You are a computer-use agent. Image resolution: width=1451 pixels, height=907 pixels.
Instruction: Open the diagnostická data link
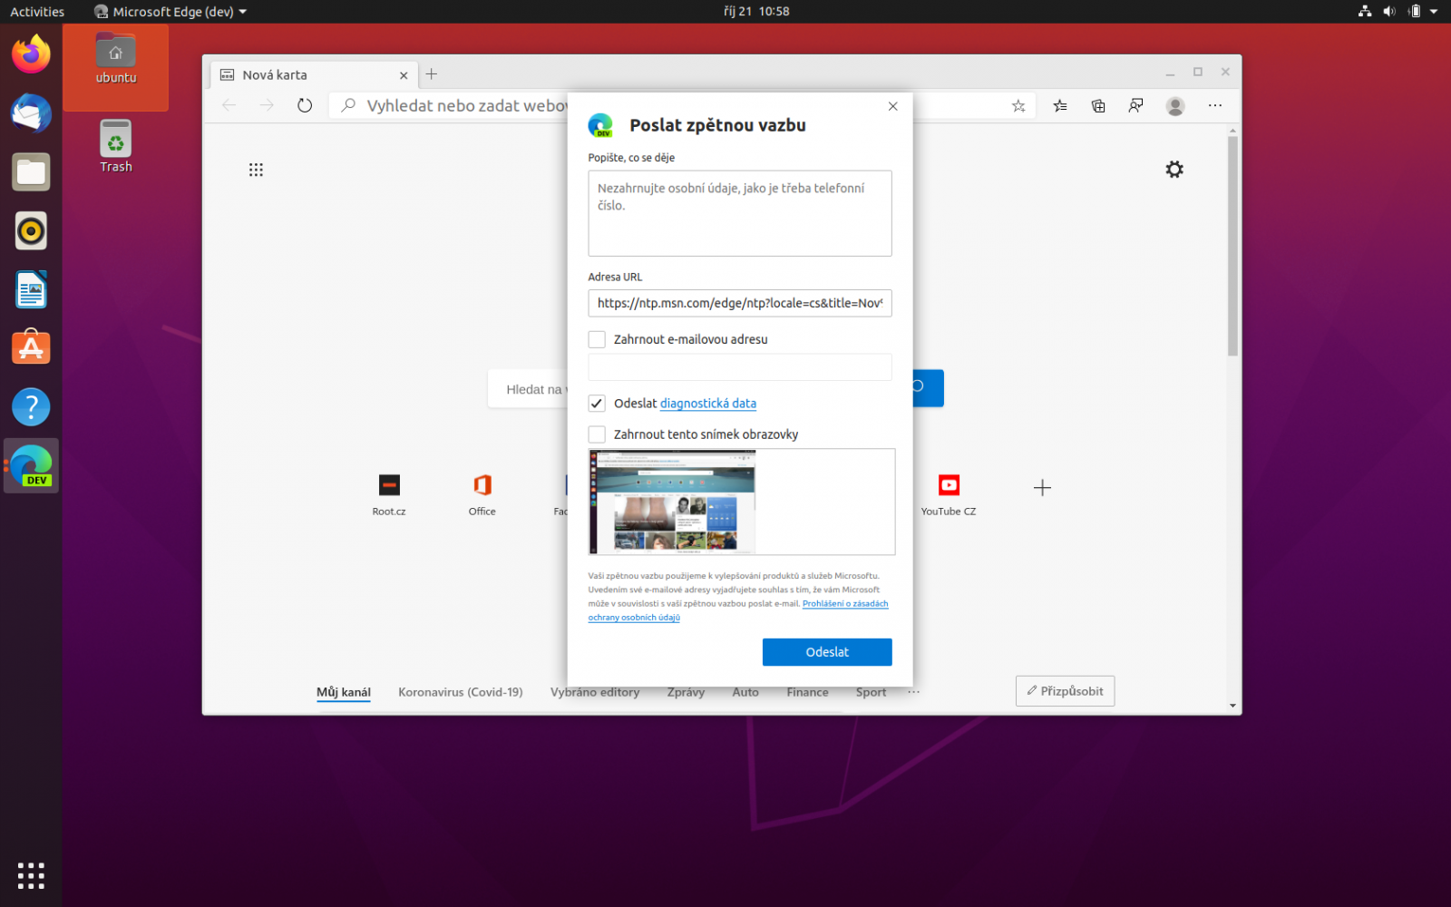pos(707,403)
